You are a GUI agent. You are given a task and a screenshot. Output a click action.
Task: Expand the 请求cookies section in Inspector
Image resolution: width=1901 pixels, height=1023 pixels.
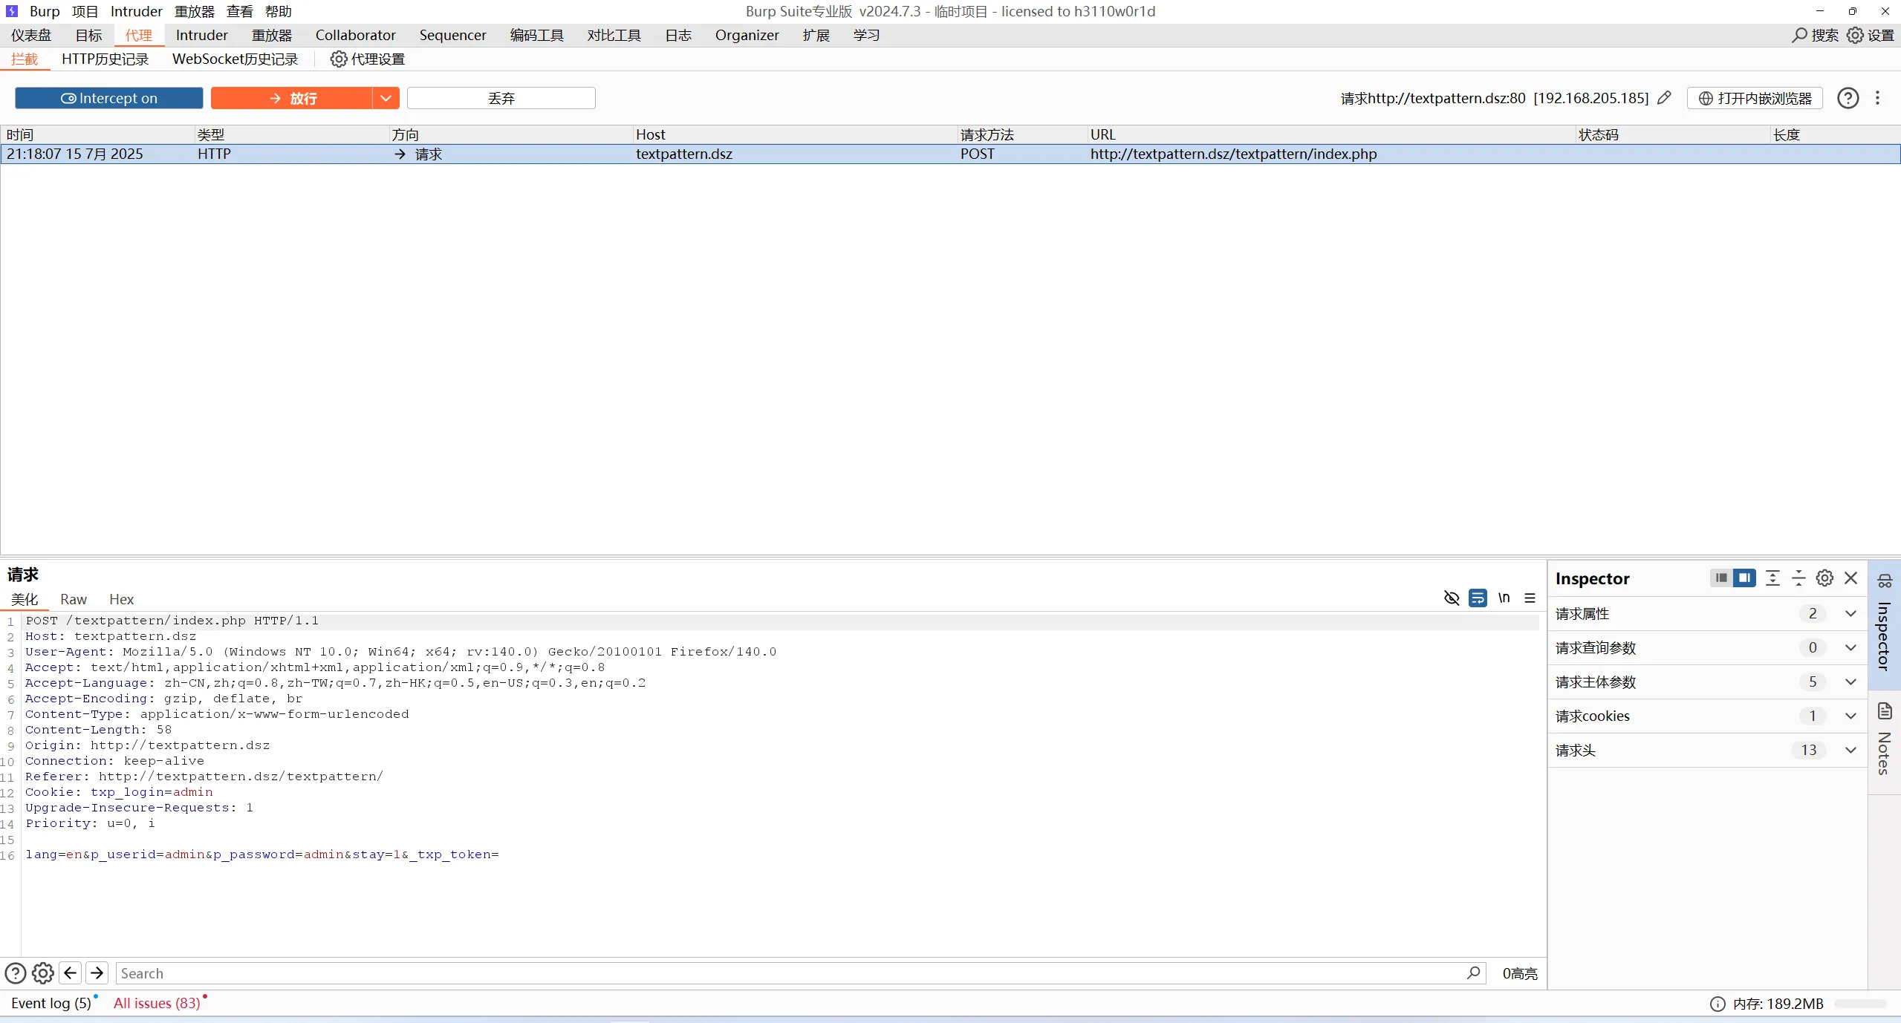tap(1850, 716)
